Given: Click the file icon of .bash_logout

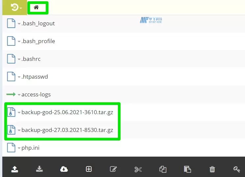Looking at the screenshot, I should point(11,23).
